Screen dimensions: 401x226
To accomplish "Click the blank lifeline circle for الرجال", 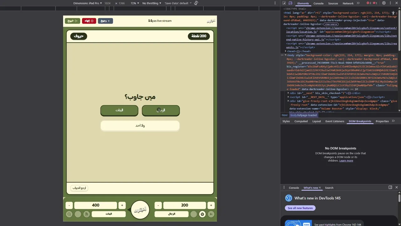I will pos(194,214).
